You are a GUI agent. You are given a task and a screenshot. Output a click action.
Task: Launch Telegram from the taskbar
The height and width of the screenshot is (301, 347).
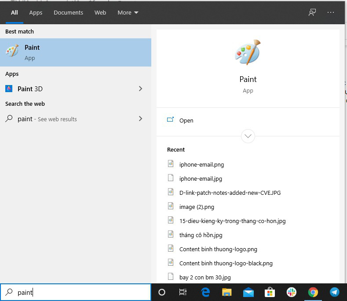[x=334, y=292]
